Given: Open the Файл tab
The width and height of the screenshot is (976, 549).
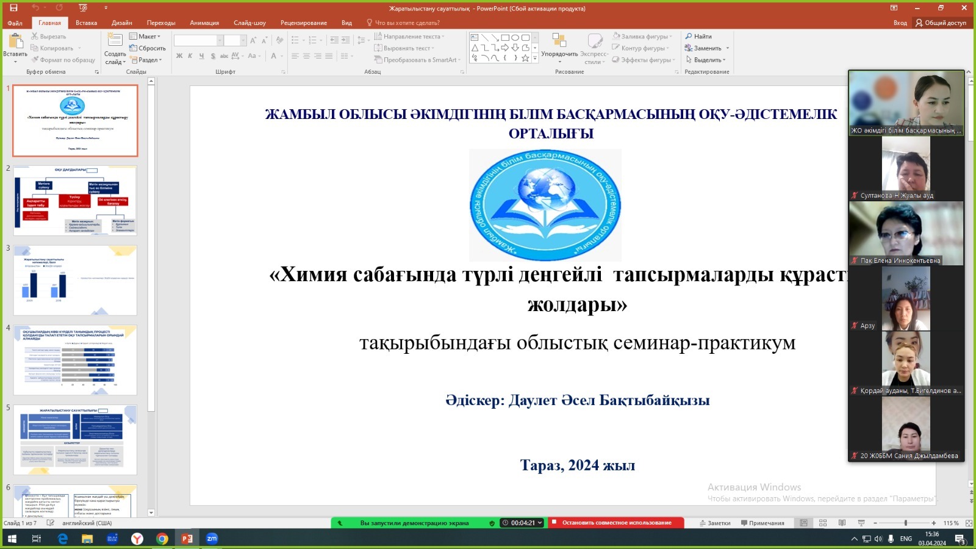Looking at the screenshot, I should tap(15, 23).
